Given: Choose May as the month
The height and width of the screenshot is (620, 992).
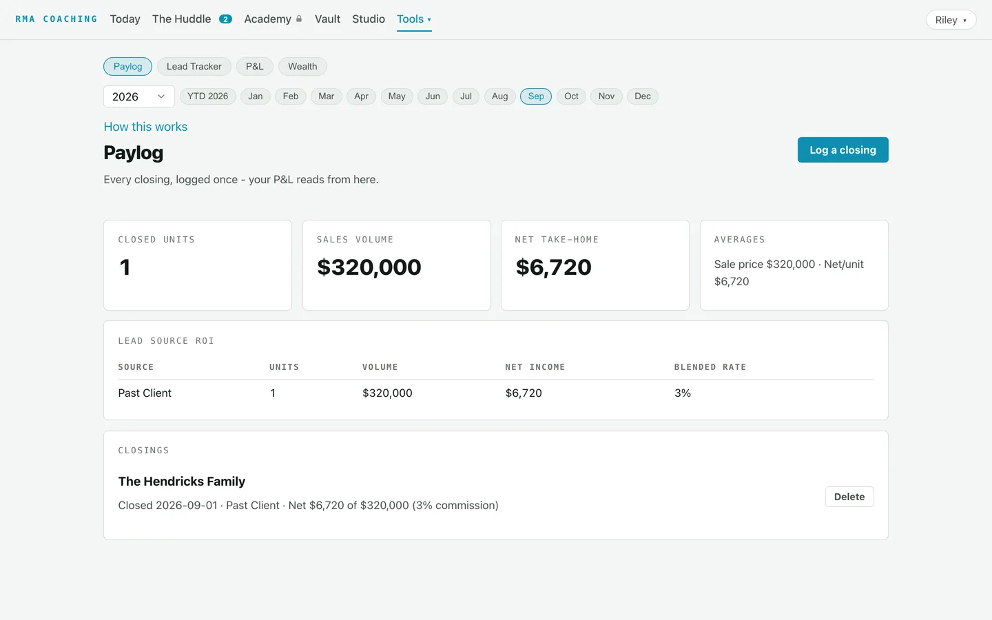Looking at the screenshot, I should [x=397, y=96].
